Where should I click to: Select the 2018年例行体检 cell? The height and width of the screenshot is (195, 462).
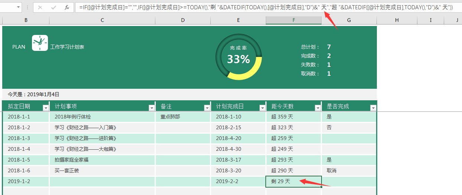click(x=102, y=117)
